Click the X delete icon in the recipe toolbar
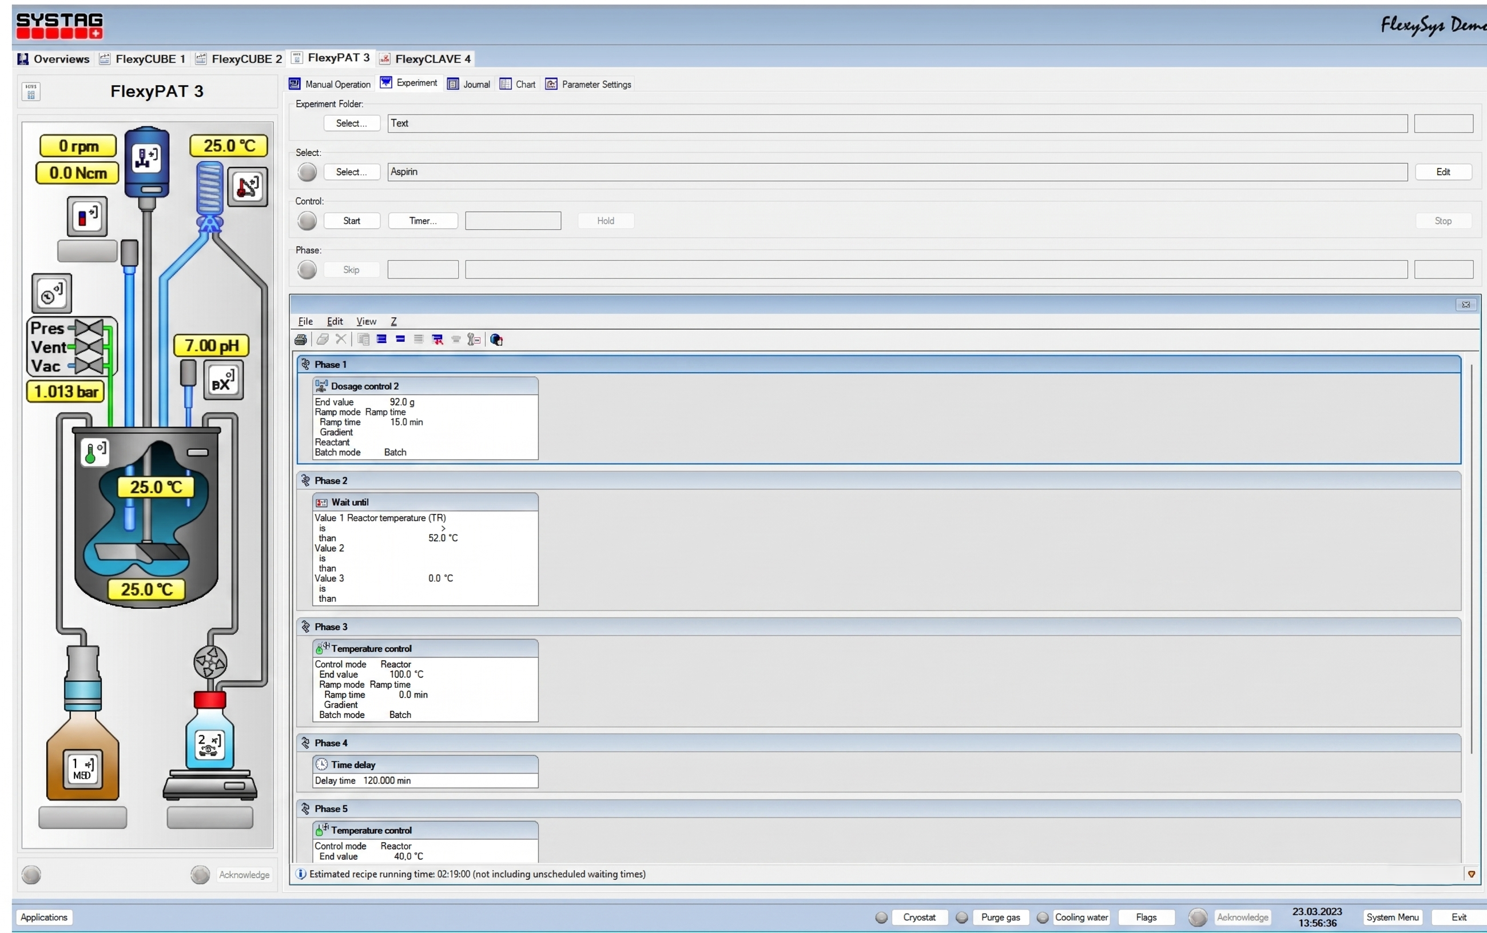Viewport: 1487px width, 933px height. (341, 339)
